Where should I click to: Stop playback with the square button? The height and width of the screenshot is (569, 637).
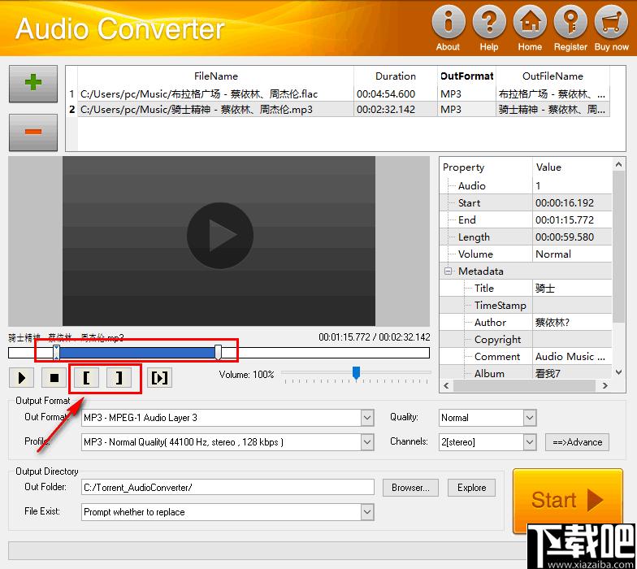pyautogui.click(x=54, y=378)
